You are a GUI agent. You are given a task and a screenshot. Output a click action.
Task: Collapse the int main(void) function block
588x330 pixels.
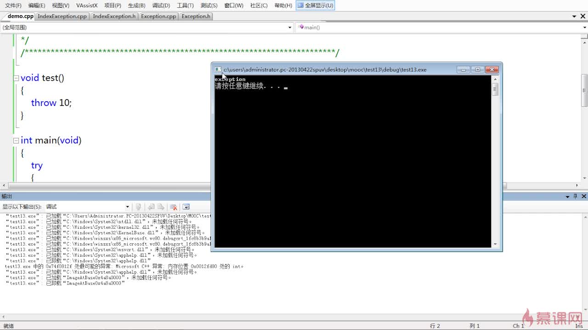(17, 141)
